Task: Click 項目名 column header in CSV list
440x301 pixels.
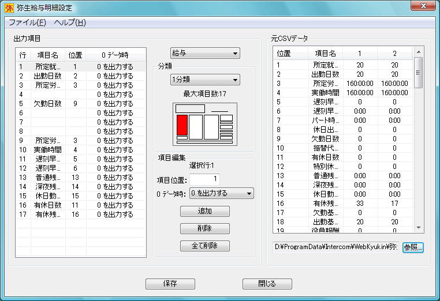Action: 325,53
